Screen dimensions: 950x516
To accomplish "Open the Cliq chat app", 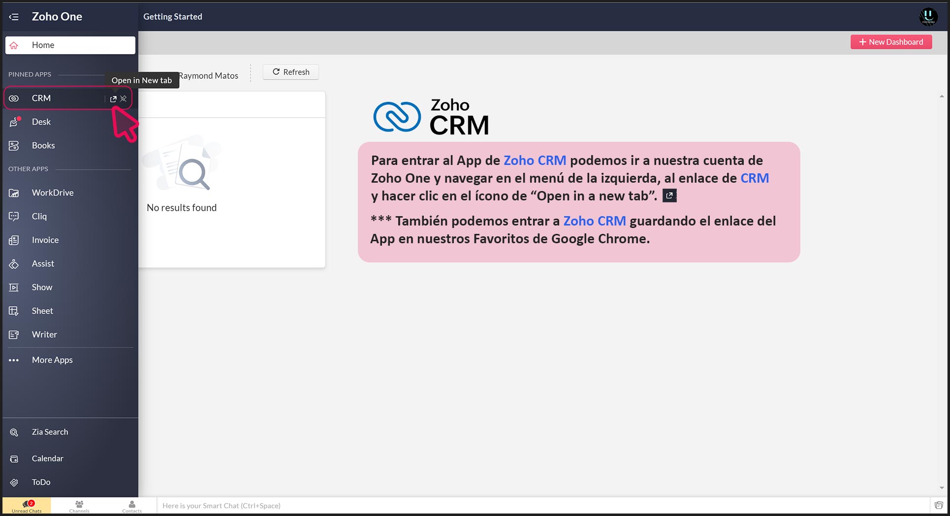I will [39, 217].
